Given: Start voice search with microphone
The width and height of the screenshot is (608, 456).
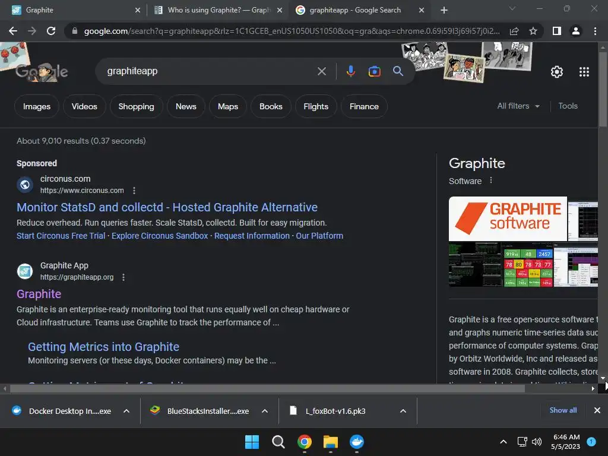Looking at the screenshot, I should tap(350, 71).
